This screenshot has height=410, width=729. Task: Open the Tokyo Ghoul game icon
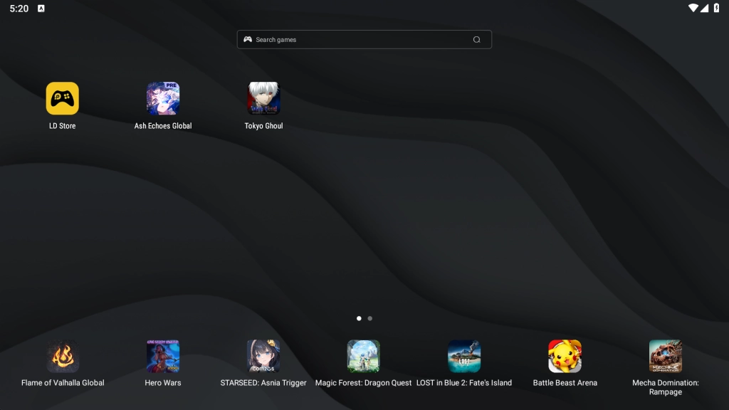click(x=263, y=98)
